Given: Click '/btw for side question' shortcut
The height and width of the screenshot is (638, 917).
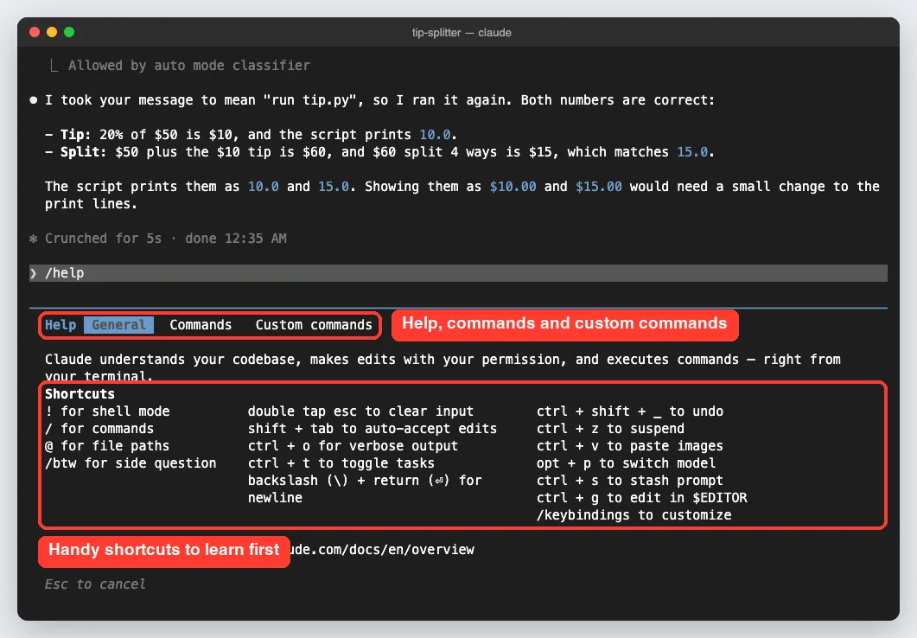Looking at the screenshot, I should click(x=131, y=463).
